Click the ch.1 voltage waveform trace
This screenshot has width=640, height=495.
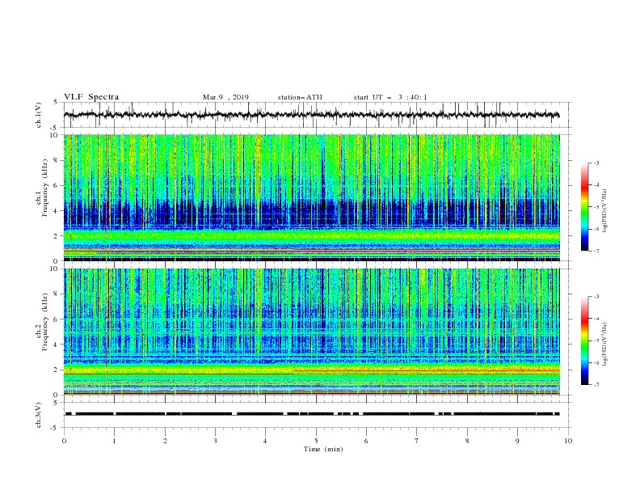[311, 115]
